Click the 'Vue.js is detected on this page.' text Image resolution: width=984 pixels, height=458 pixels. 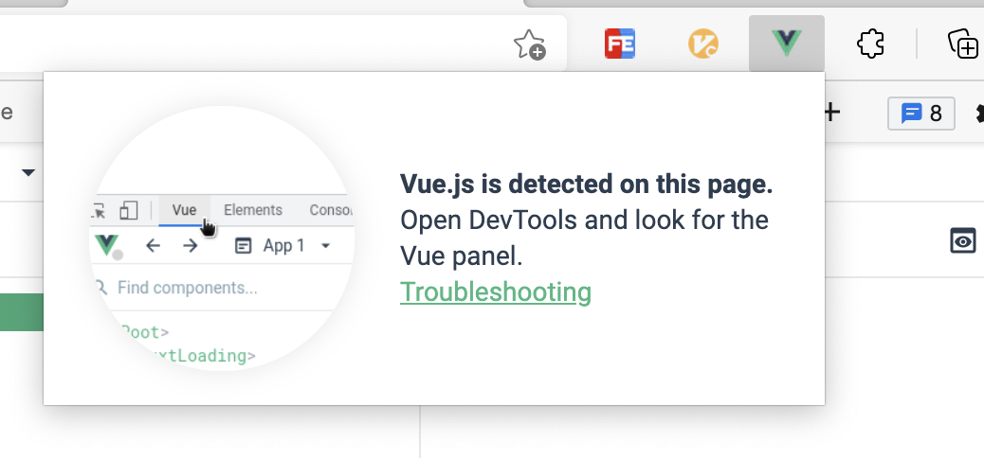pyautogui.click(x=586, y=185)
